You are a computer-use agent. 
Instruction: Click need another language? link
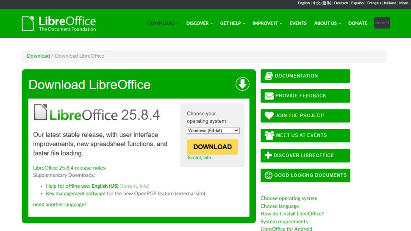tap(60, 205)
